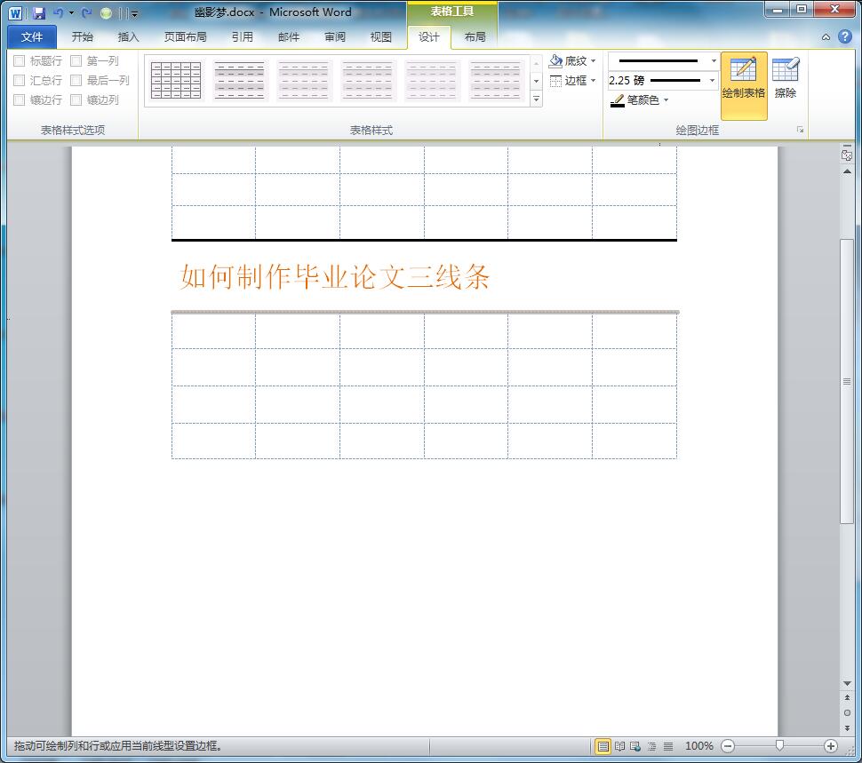Switch to Full Screen Reading view icon

619,746
